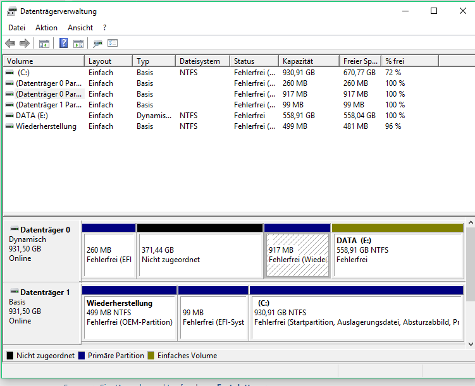Sort by Freier Sp... column header
The height and width of the screenshot is (386, 475).
(x=360, y=61)
